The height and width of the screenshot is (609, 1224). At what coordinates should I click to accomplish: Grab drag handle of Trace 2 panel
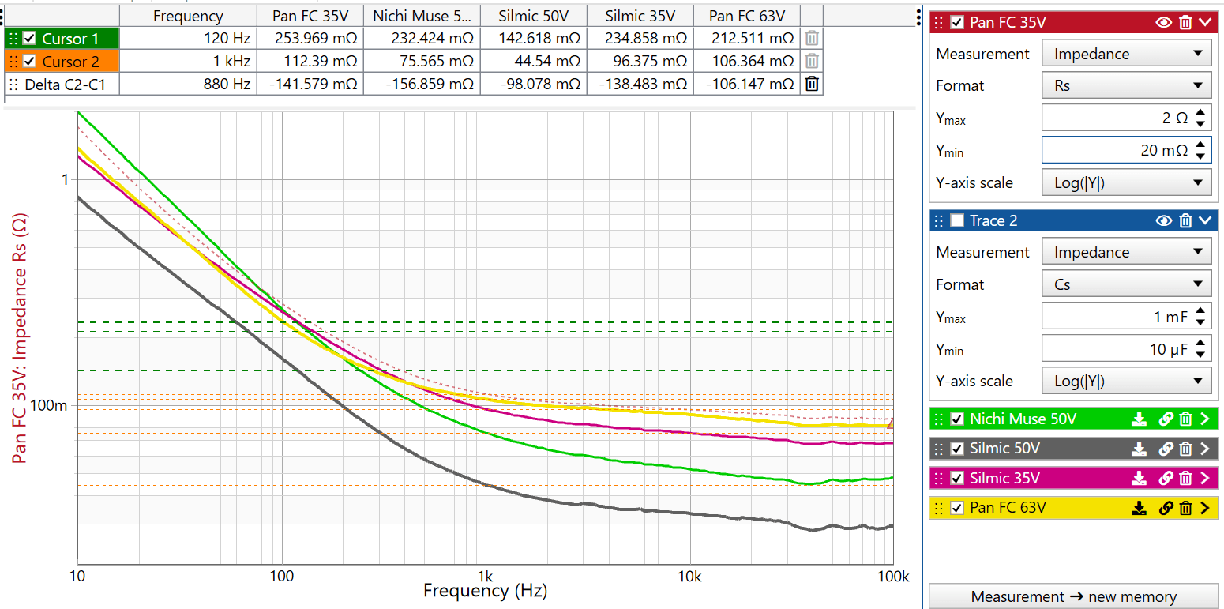pyautogui.click(x=939, y=220)
